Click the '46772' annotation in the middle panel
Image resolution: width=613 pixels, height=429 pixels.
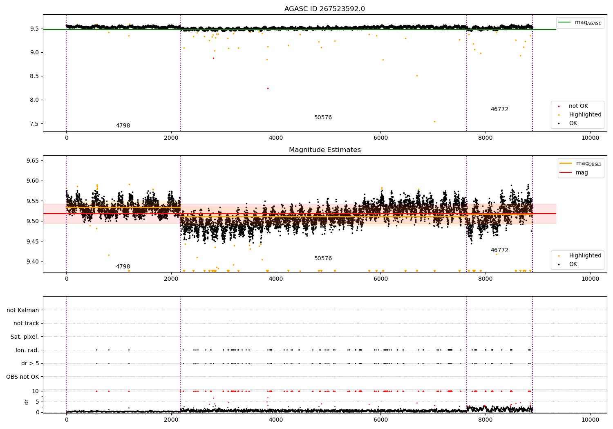(x=499, y=250)
